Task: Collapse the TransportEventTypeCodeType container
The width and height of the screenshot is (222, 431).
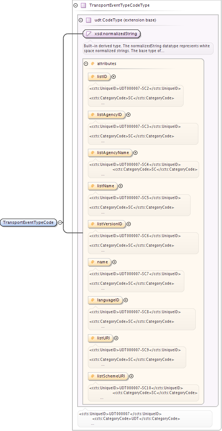Action: pos(76,5)
